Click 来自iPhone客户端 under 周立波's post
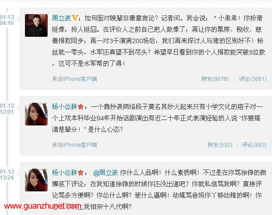 pyautogui.click(x=74, y=79)
